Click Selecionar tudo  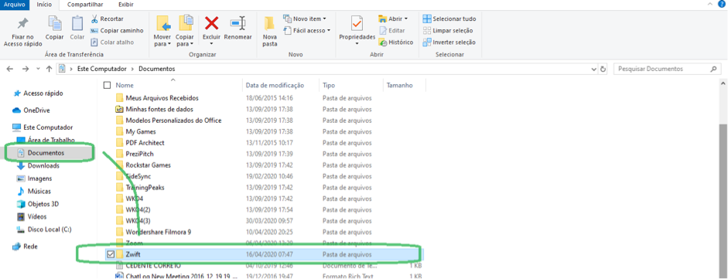tap(449, 19)
